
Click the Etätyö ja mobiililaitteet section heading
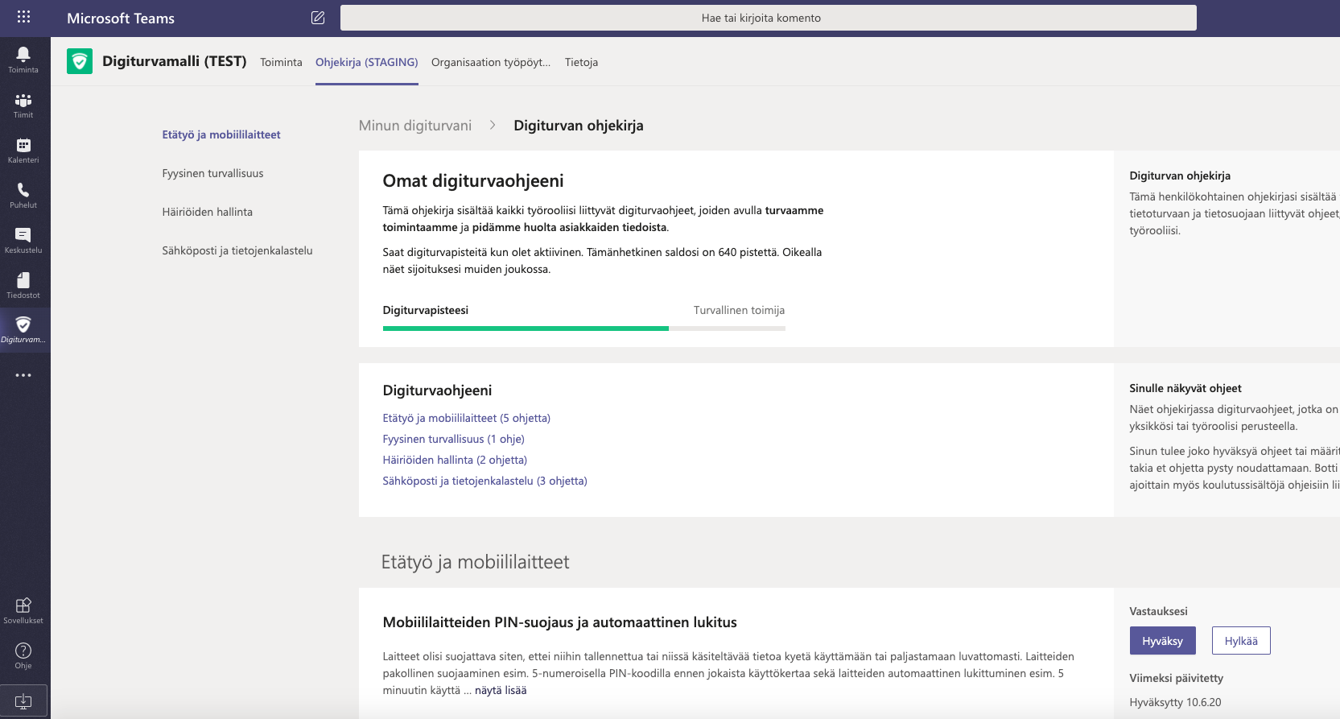pos(475,562)
